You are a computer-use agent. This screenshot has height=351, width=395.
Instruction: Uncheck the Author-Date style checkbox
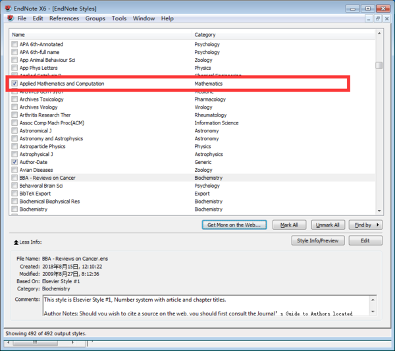click(x=14, y=162)
